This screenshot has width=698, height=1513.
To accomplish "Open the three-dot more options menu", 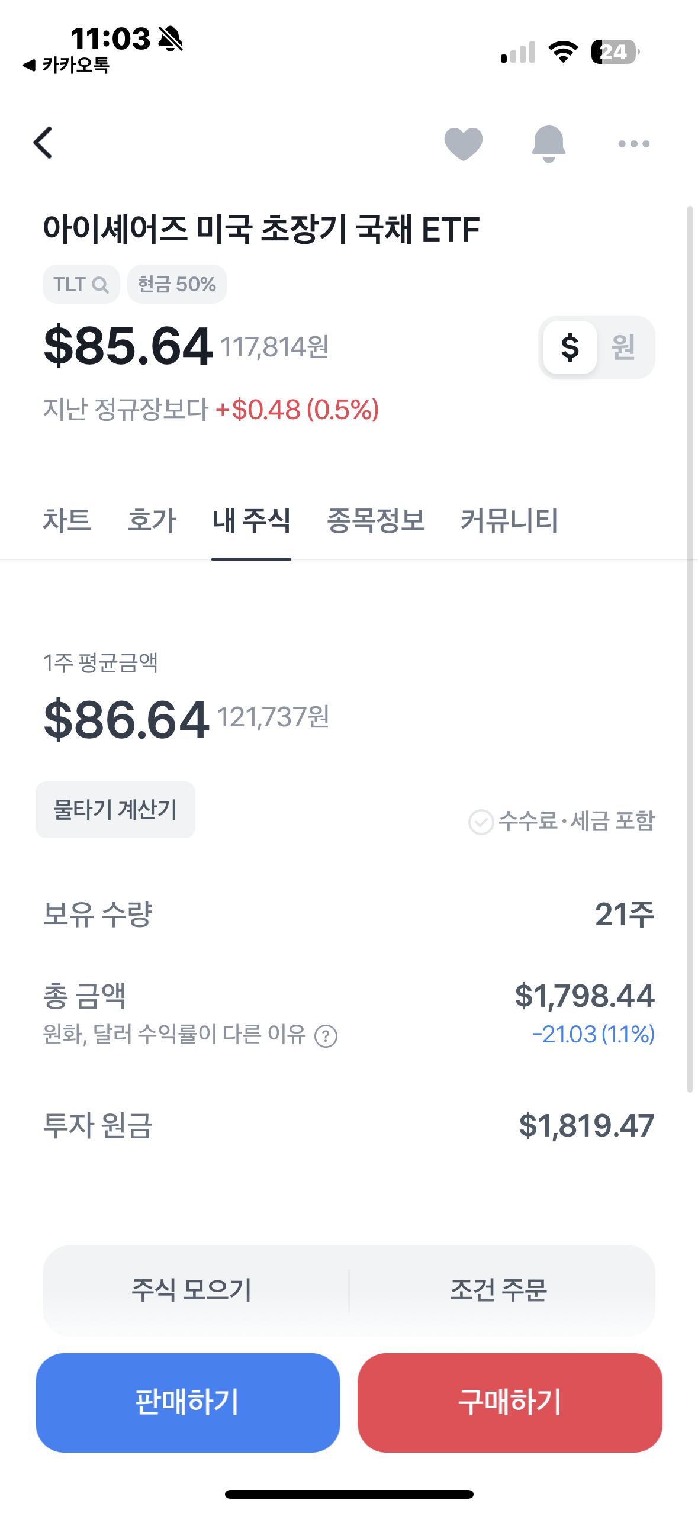I will [633, 144].
